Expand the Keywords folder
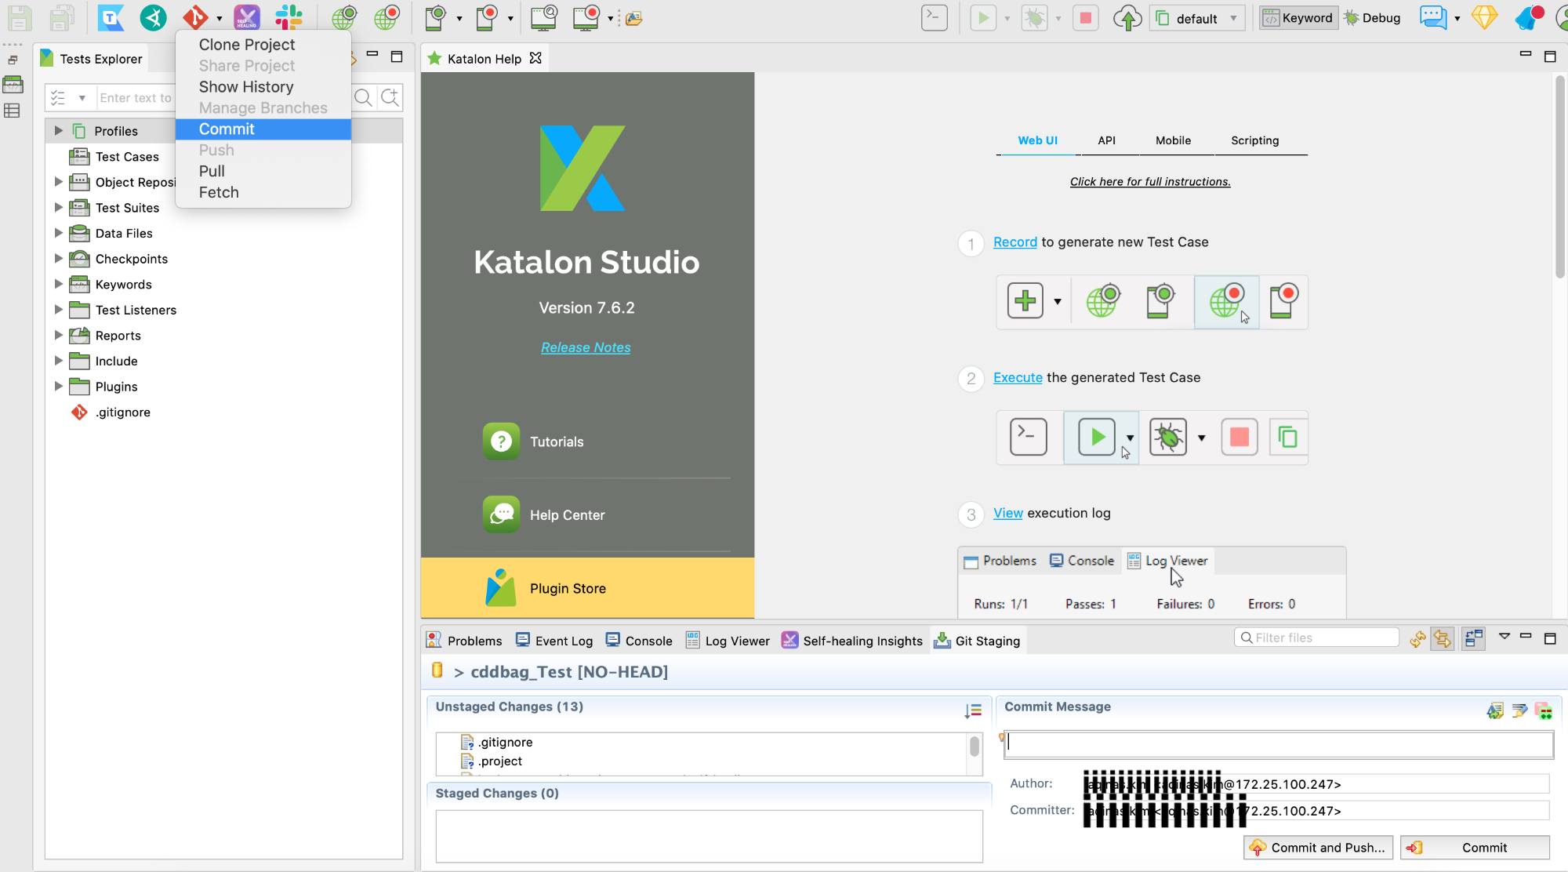This screenshot has height=872, width=1568. point(58,284)
